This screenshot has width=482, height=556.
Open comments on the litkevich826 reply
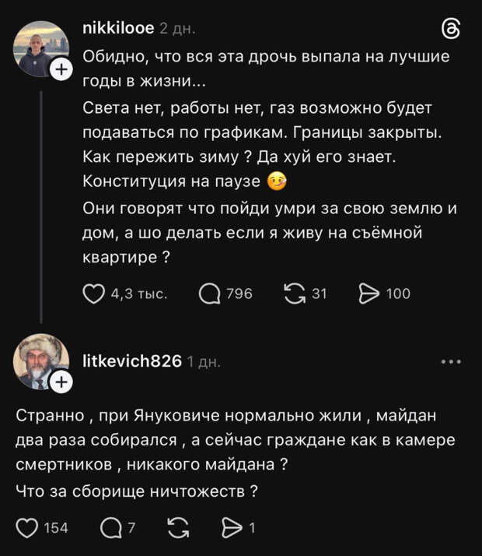[x=111, y=528]
